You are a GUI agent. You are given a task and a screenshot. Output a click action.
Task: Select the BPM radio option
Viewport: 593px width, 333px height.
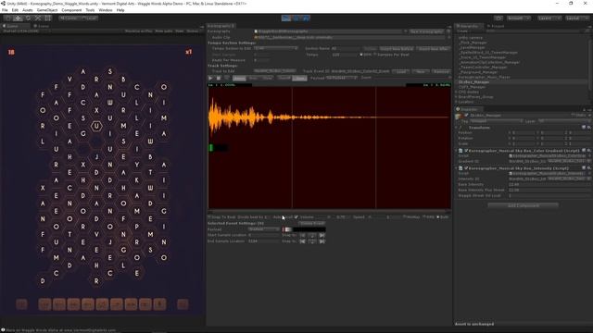[361, 55]
